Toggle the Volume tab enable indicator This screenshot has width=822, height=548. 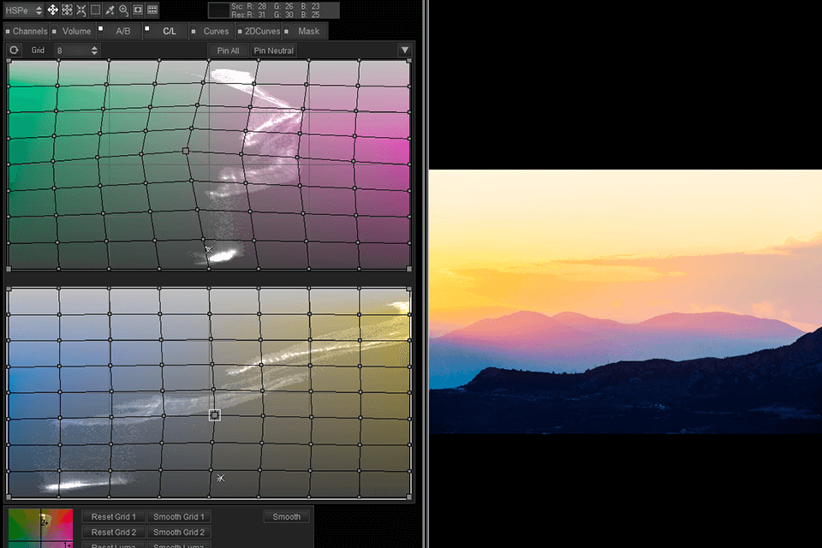pos(54,32)
